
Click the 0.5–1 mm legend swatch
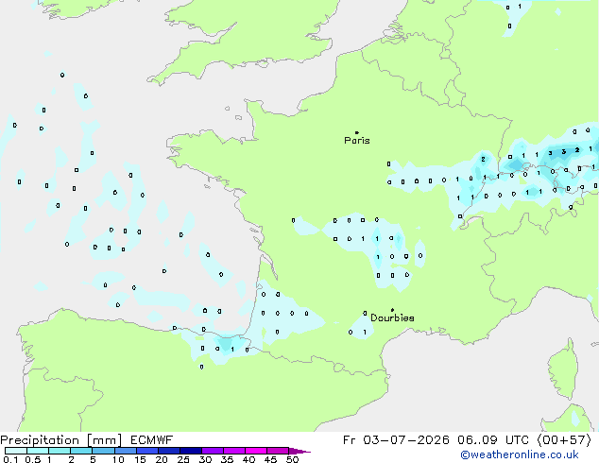(38, 451)
